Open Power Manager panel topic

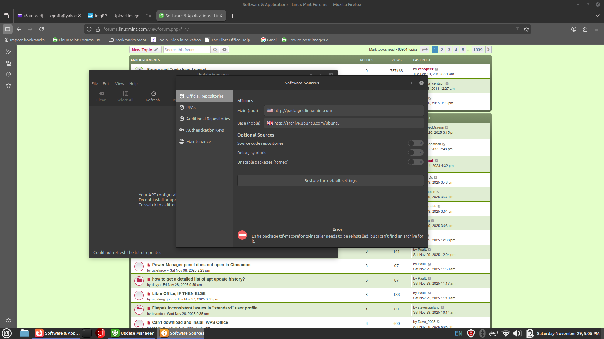point(201,265)
